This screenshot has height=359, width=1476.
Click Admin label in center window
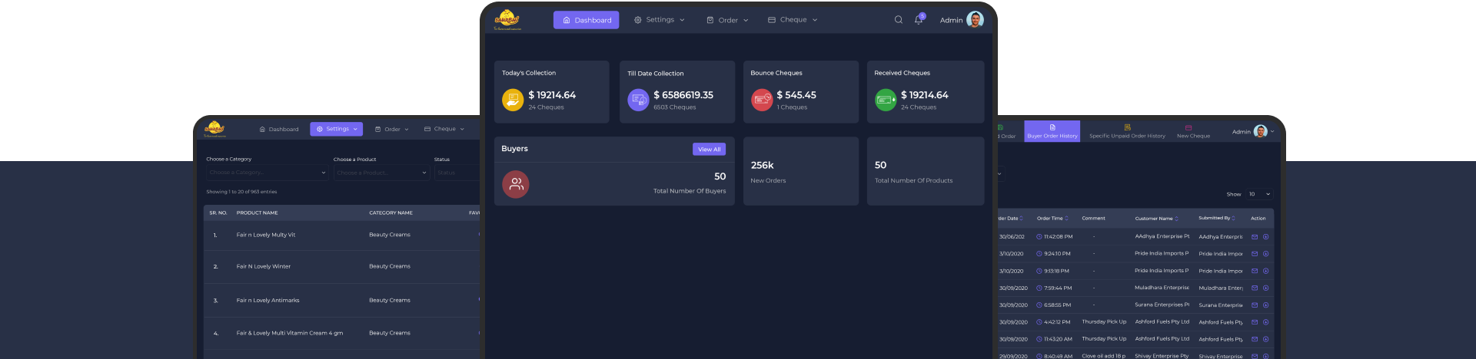pyautogui.click(x=951, y=20)
